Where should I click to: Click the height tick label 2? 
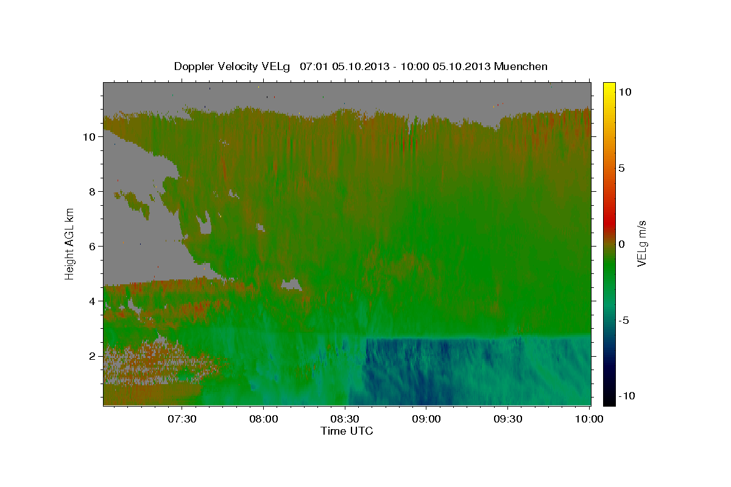coord(93,356)
